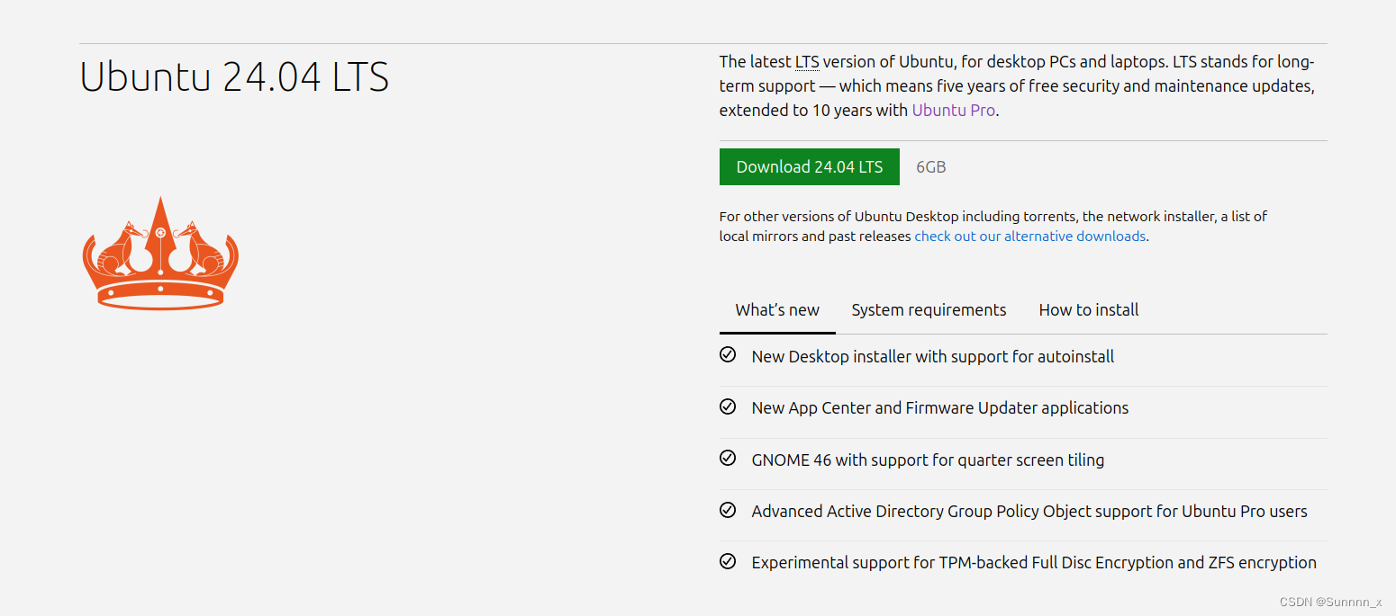Open the Ubuntu Pro link
Screen dimensions: 1396x616
coord(953,111)
